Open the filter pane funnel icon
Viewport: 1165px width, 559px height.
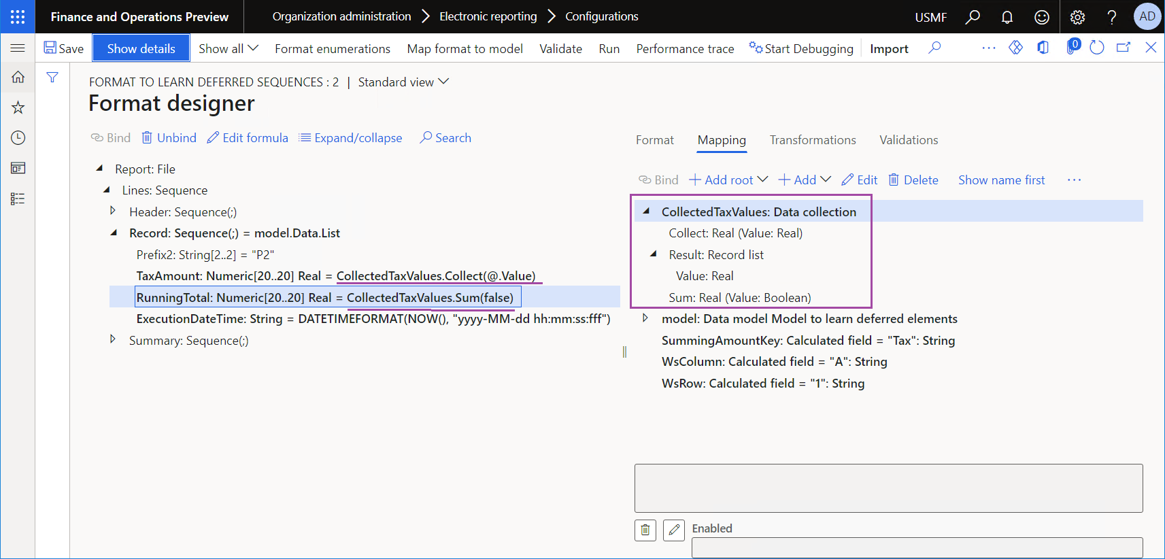[52, 78]
